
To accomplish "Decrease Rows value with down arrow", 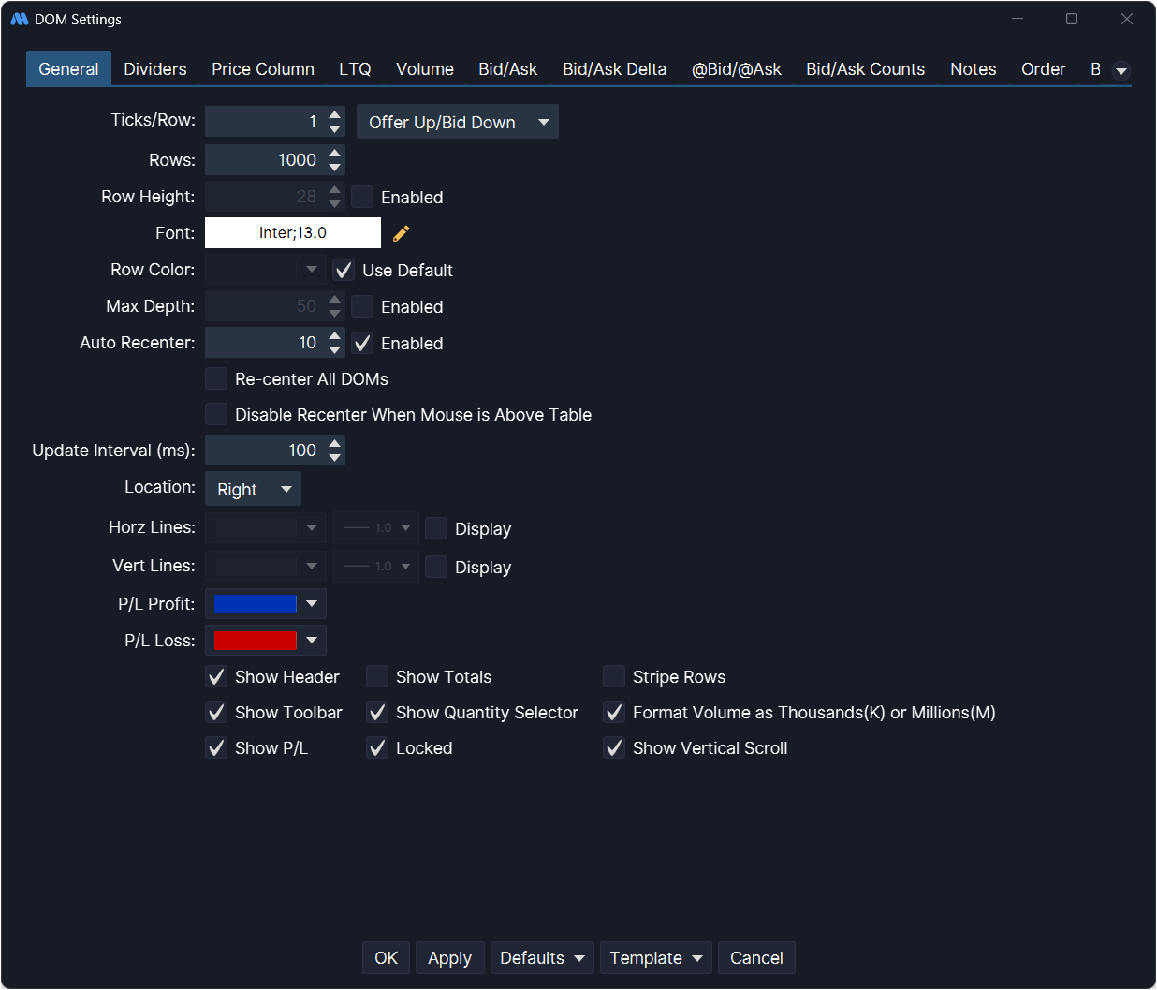I will 335,168.
